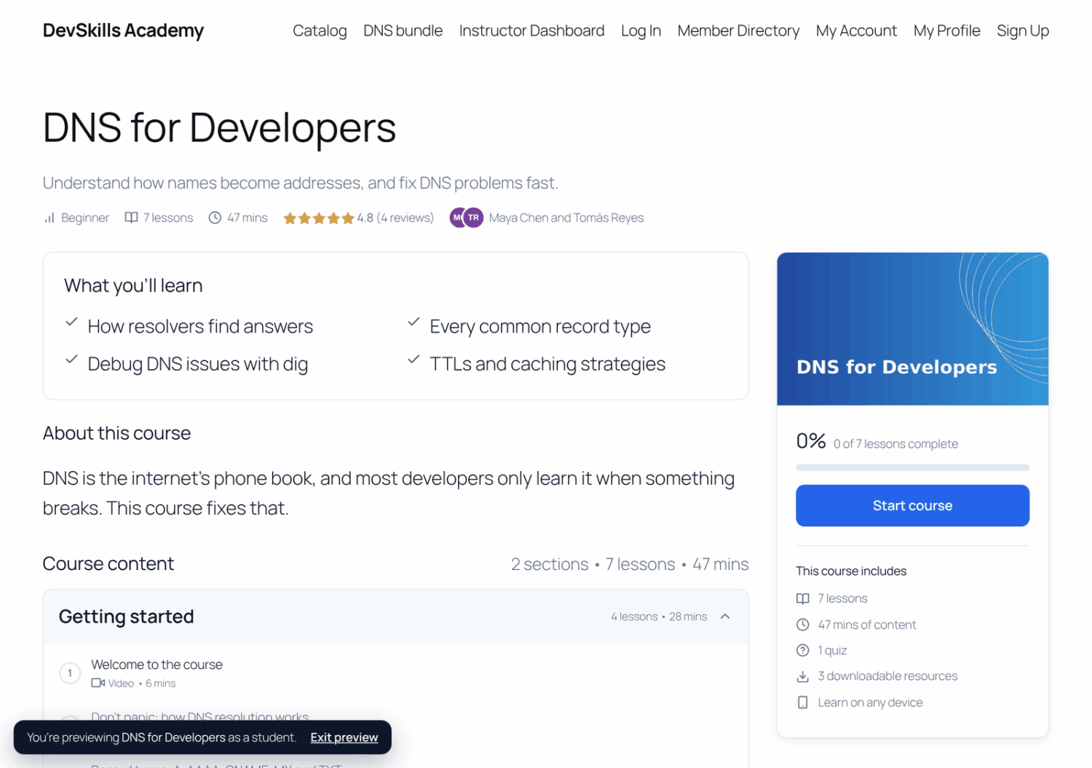
Task: Click the 0 of 7 lessons complete text
Action: point(895,444)
